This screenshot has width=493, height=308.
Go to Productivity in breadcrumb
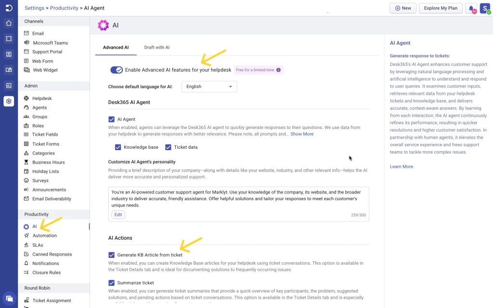[x=64, y=8]
